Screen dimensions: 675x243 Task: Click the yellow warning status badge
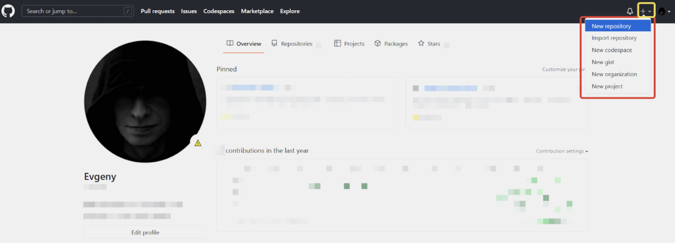pyautogui.click(x=198, y=143)
